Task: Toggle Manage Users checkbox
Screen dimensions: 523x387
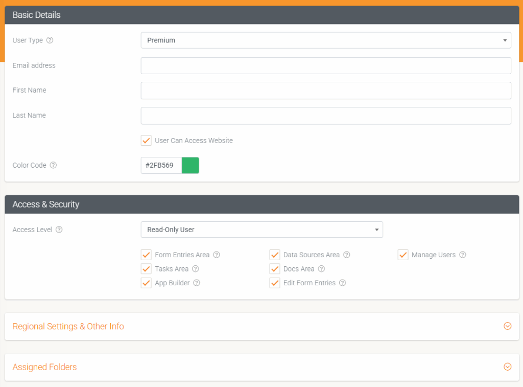Action: tap(403, 255)
